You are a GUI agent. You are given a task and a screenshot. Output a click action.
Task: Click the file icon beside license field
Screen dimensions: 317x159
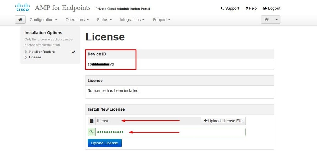[92, 121]
